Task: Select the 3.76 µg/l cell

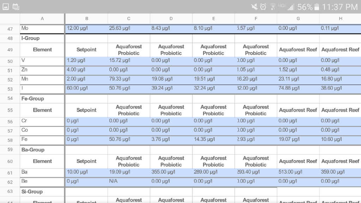Action: click(x=171, y=140)
